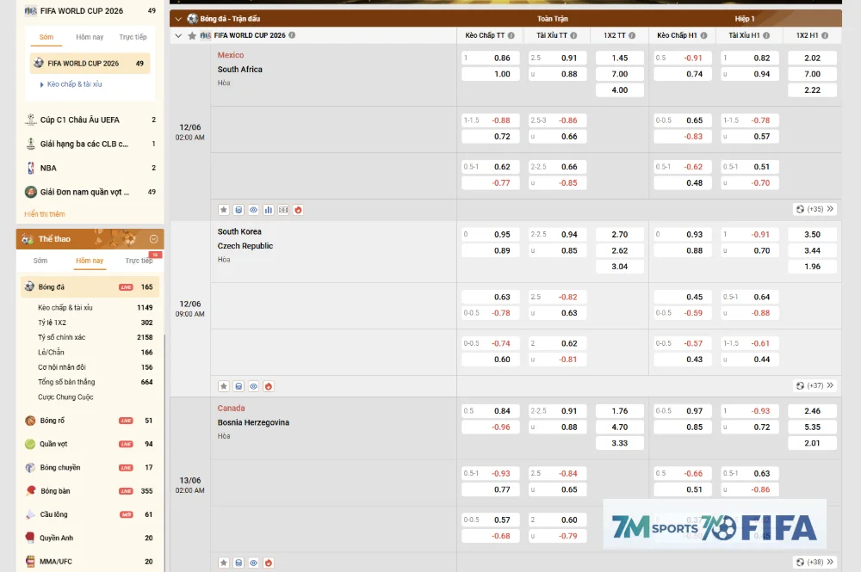Click info icon beside Kèo Chấp TT
The image size is (861, 572).
511,35
